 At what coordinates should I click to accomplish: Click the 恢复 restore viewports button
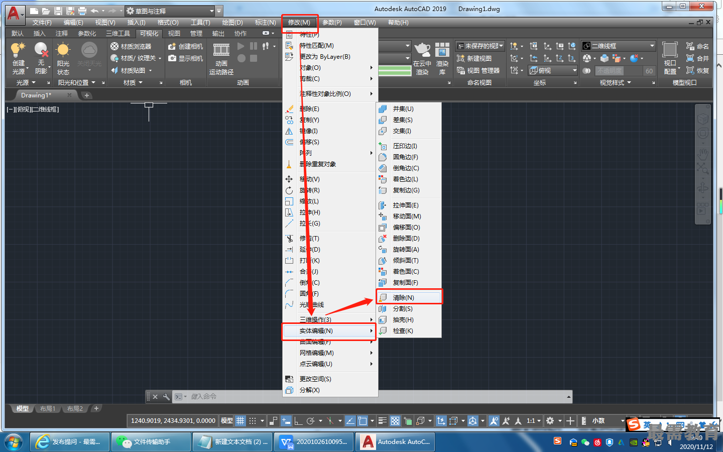tap(697, 70)
